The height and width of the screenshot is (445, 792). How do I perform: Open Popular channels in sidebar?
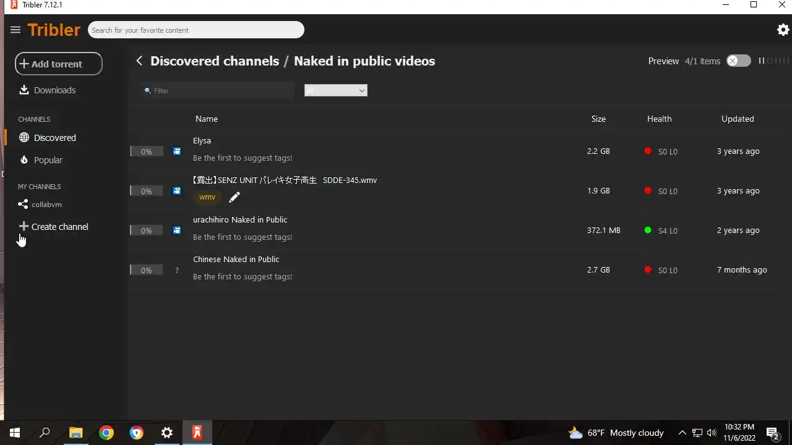pyautogui.click(x=41, y=160)
